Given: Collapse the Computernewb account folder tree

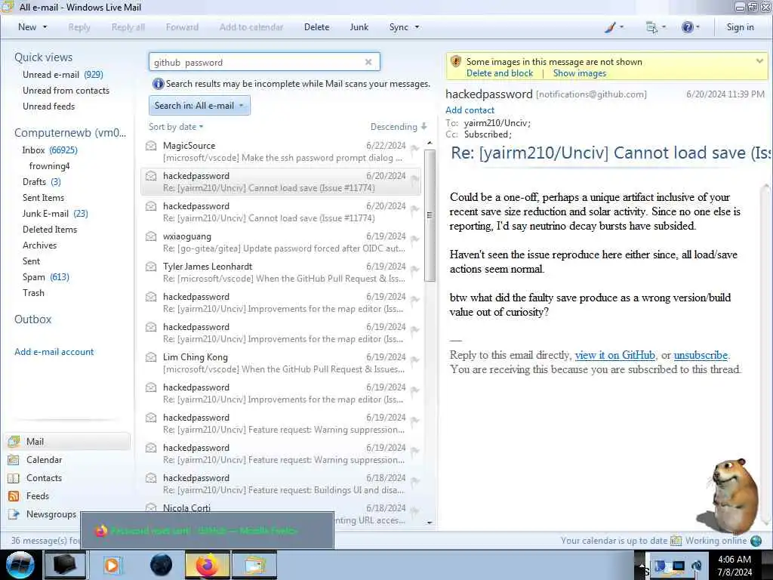Looking at the screenshot, I should click(70, 133).
